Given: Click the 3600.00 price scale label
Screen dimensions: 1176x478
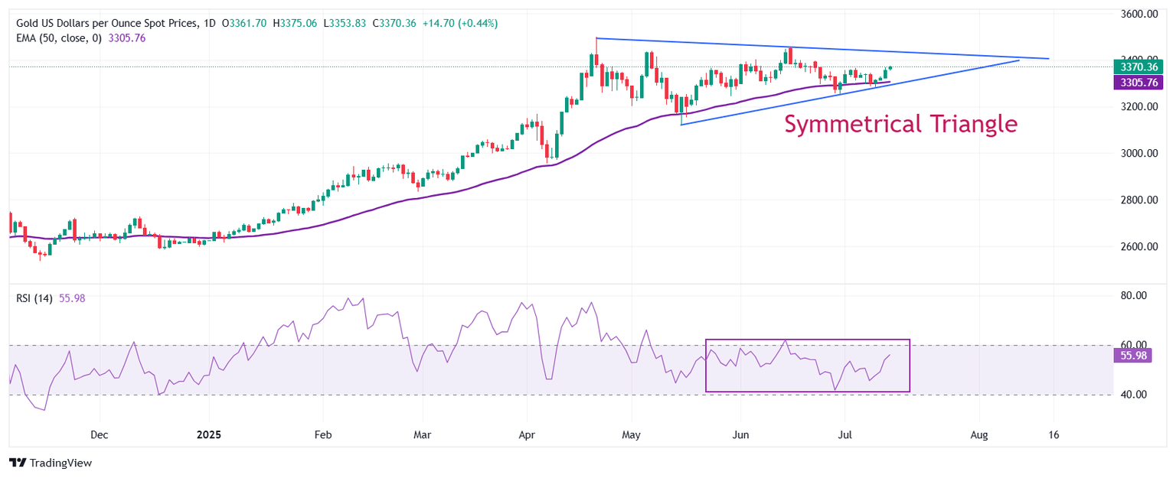Looking at the screenshot, I should click(1140, 14).
